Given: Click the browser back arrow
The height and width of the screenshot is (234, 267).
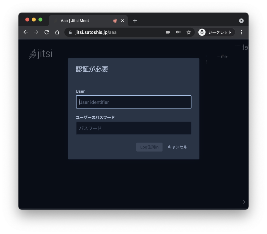Looking at the screenshot, I should tap(25, 32).
